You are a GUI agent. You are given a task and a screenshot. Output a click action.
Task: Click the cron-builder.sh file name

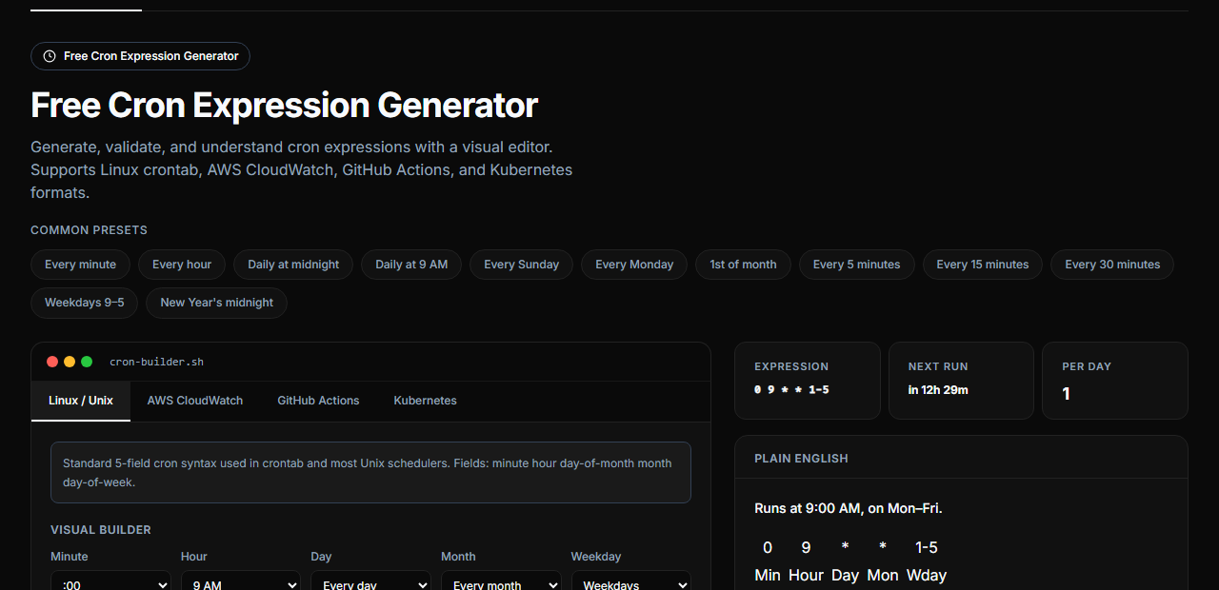click(157, 362)
